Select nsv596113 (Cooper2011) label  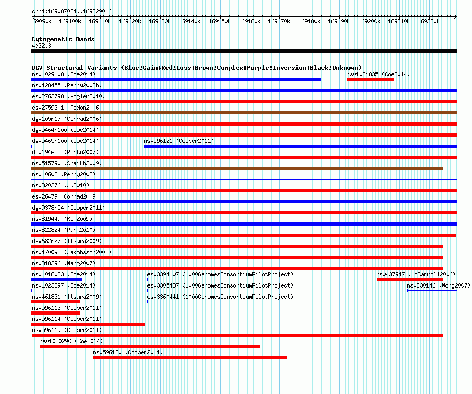(67, 308)
